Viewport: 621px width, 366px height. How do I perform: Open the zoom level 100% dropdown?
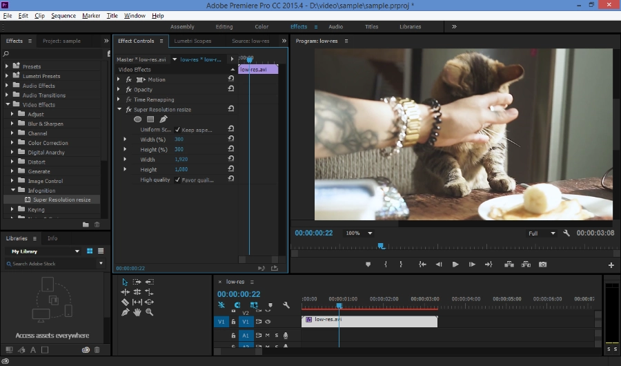(359, 233)
